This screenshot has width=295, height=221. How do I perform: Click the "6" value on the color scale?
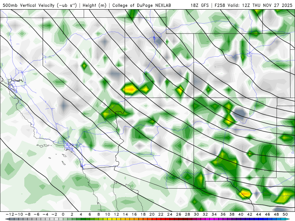[90, 214]
